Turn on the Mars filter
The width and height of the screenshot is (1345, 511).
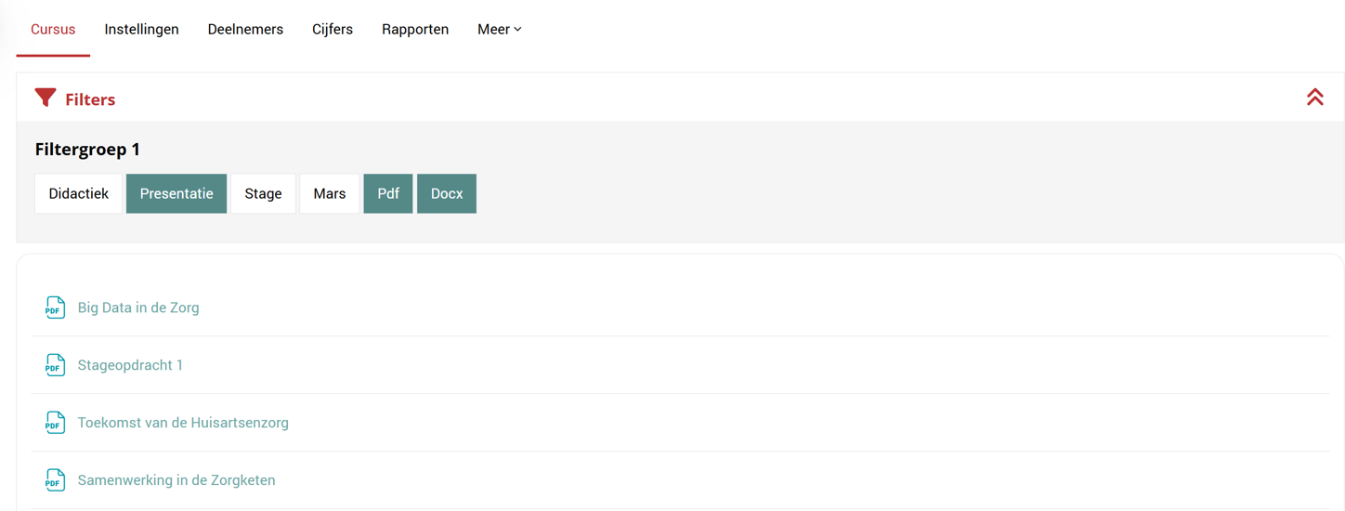pos(329,193)
